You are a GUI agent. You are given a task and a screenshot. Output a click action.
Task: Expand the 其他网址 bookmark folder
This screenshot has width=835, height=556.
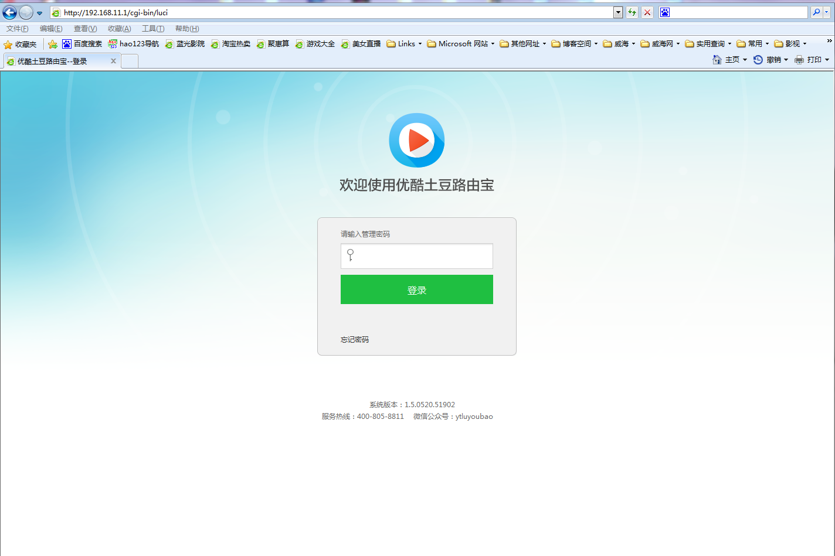[522, 44]
